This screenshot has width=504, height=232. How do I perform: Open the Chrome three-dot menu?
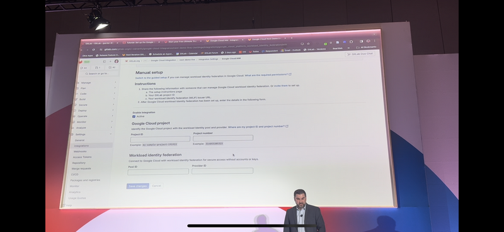[x=374, y=41]
